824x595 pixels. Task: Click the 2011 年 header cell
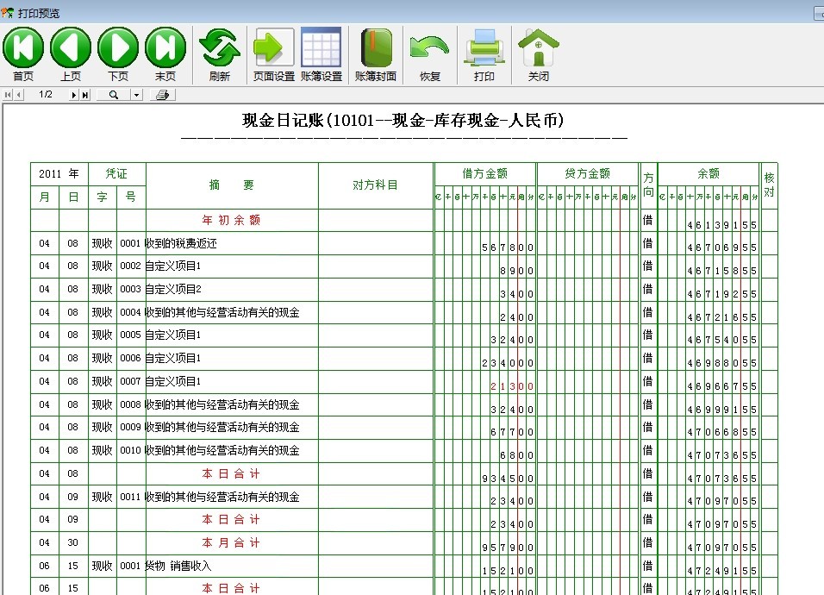point(59,173)
